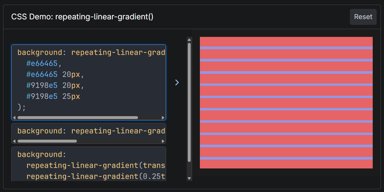Viewport: 384px width, 192px height.
Task: Click down arrow of vertical examples scrollbar
Action: pos(189,178)
